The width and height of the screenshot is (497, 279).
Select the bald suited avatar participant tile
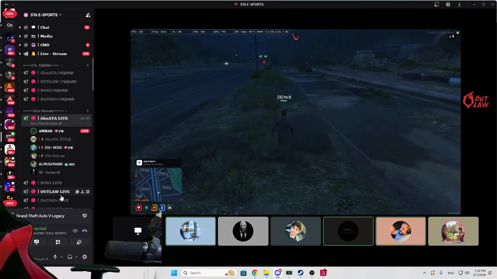243,231
